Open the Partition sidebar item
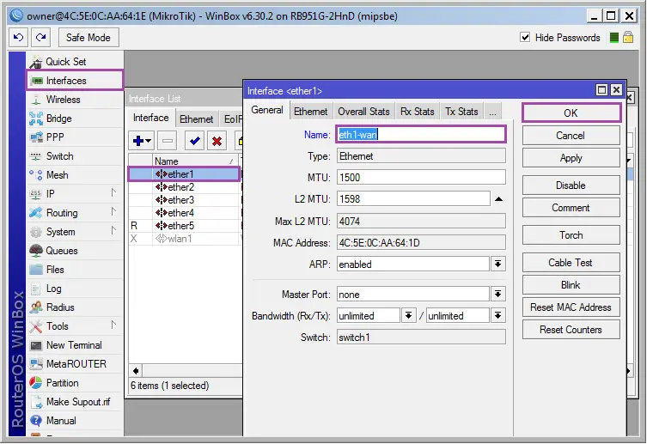 pos(62,383)
